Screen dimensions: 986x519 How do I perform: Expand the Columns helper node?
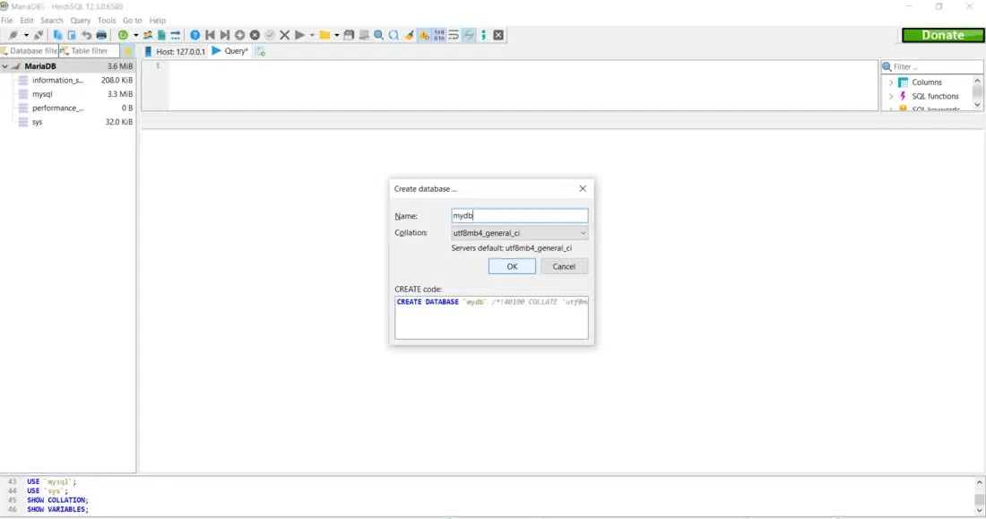(x=891, y=82)
